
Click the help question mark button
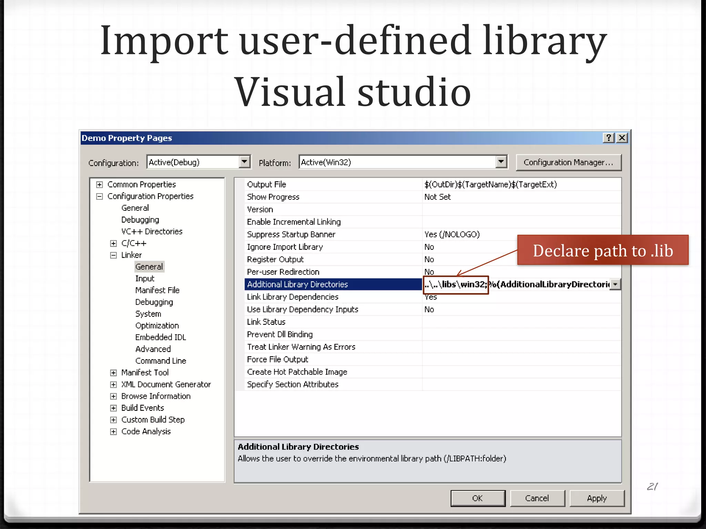click(x=608, y=138)
